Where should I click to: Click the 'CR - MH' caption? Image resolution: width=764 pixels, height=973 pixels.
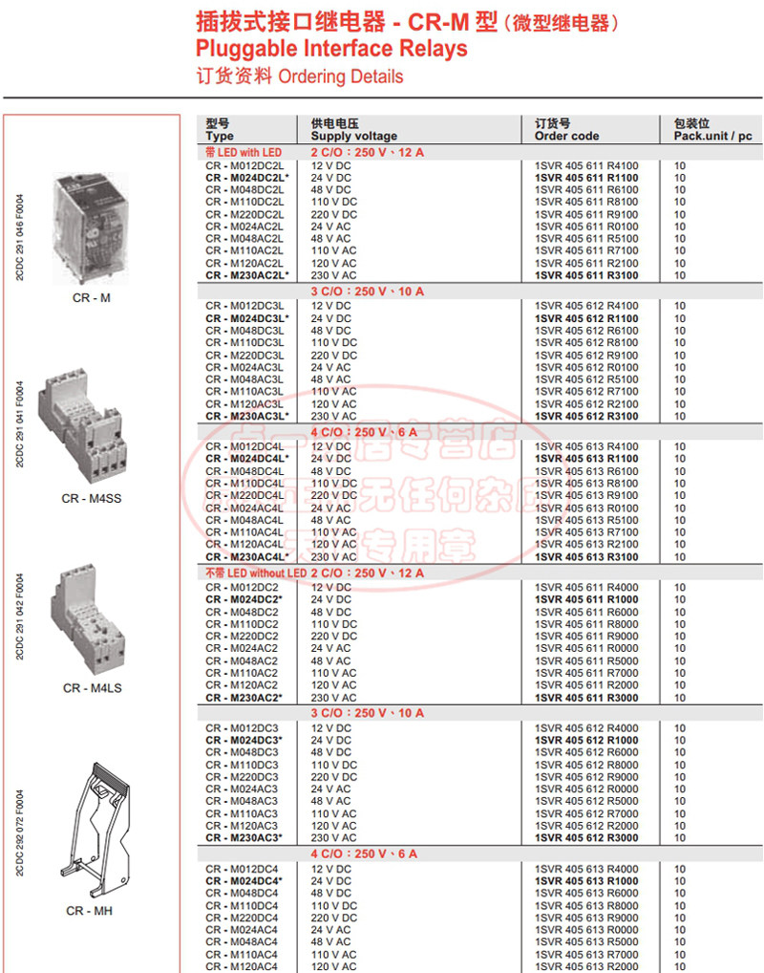[x=90, y=911]
